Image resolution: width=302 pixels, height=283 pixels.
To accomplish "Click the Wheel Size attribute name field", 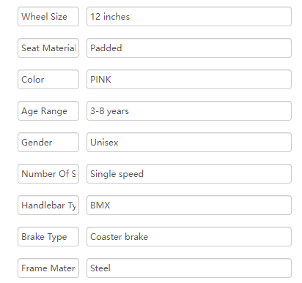I will [48, 17].
